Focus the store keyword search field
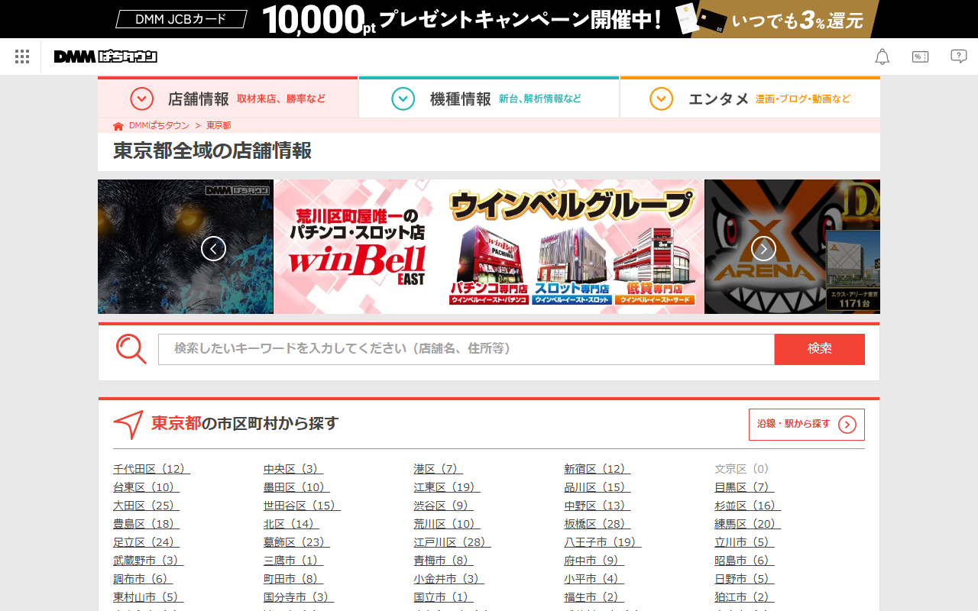Screen dimensions: 978x611 [467, 349]
